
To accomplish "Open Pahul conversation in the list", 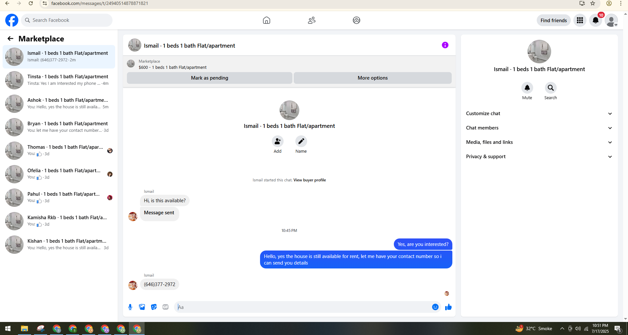I will 59,198.
